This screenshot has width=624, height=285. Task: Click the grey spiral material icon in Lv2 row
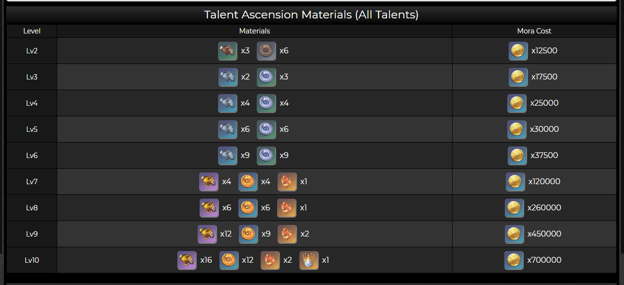pos(266,50)
